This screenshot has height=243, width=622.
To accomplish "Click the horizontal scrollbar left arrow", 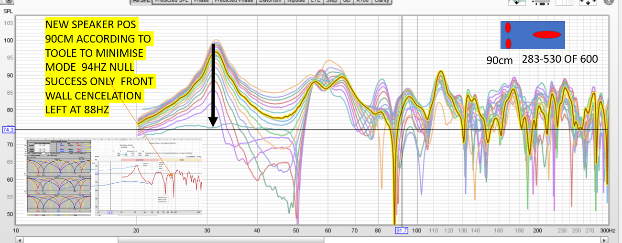I will (20, 239).
